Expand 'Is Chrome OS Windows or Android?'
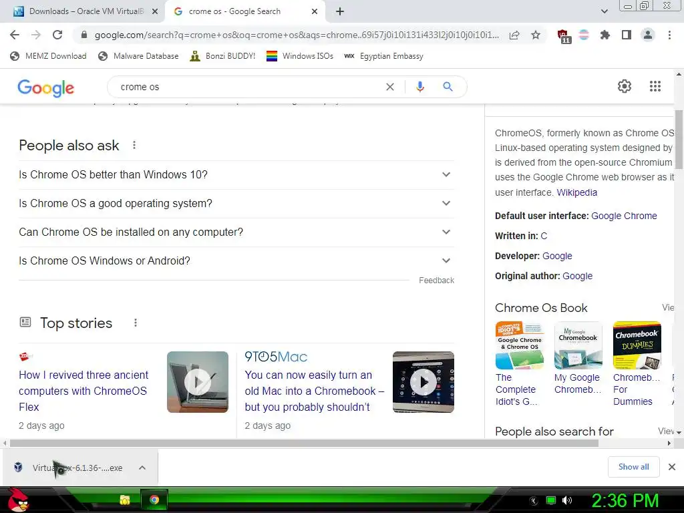The height and width of the screenshot is (513, 684). (x=236, y=261)
